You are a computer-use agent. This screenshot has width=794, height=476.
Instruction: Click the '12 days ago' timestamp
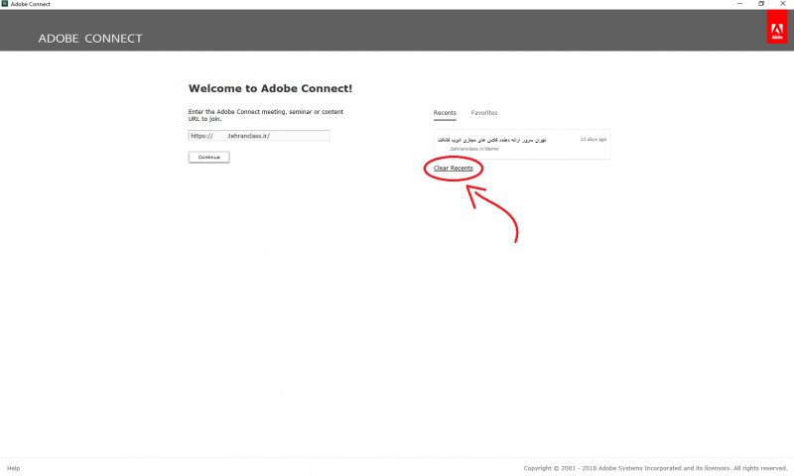point(593,140)
